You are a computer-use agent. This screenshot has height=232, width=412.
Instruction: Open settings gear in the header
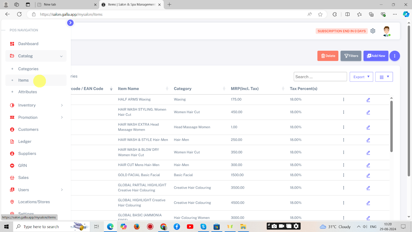point(373,31)
